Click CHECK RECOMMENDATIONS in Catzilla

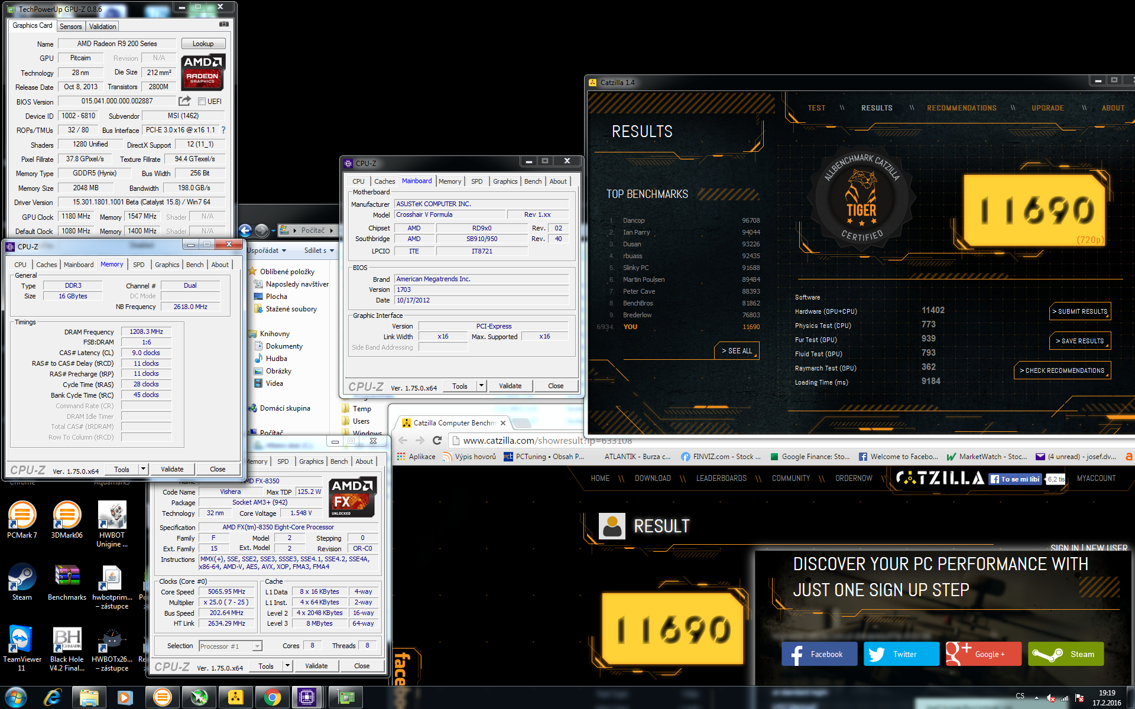tap(1062, 370)
